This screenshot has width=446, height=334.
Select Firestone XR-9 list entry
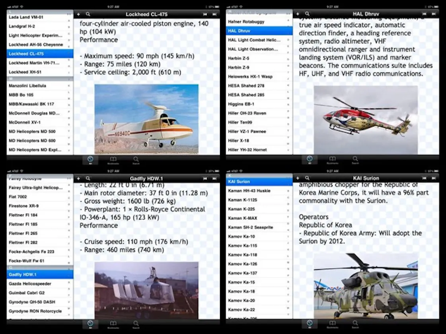tap(40, 206)
